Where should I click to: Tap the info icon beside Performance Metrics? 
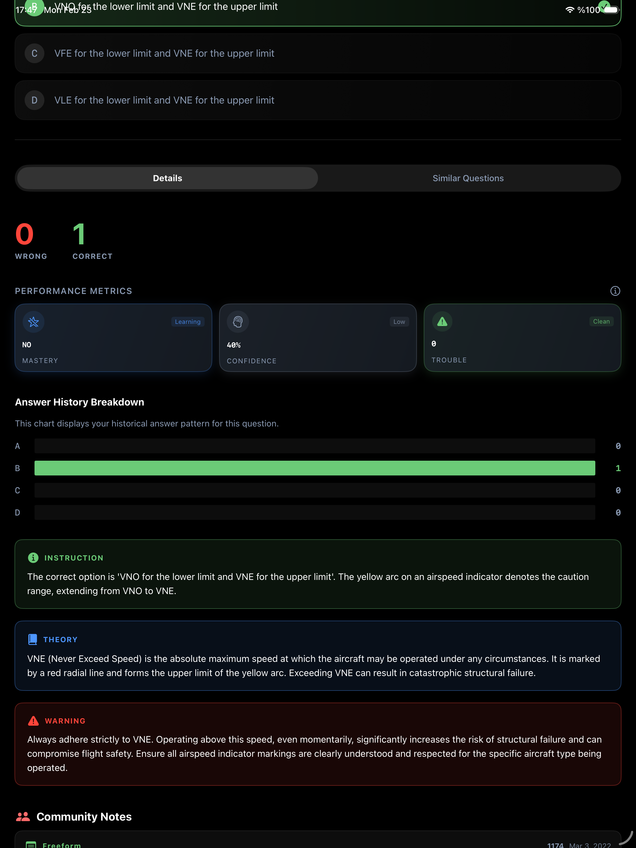coord(615,291)
